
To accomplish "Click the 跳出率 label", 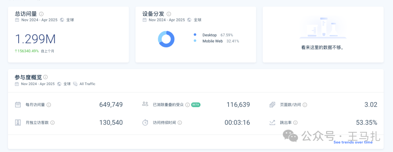I will 286,123.
